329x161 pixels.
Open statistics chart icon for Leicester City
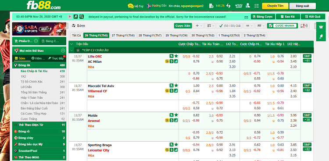(x=176, y=150)
